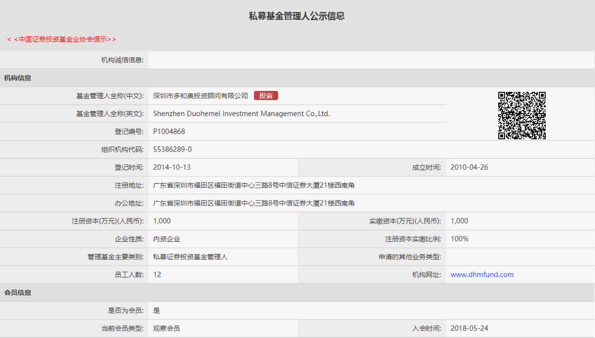Select the 机构信息 section header

(x=18, y=78)
